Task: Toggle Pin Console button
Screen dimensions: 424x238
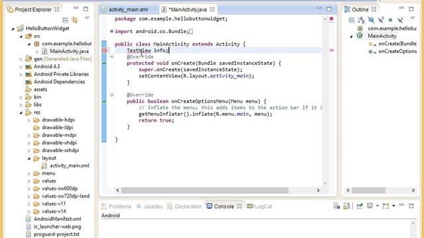Action: coord(359,206)
